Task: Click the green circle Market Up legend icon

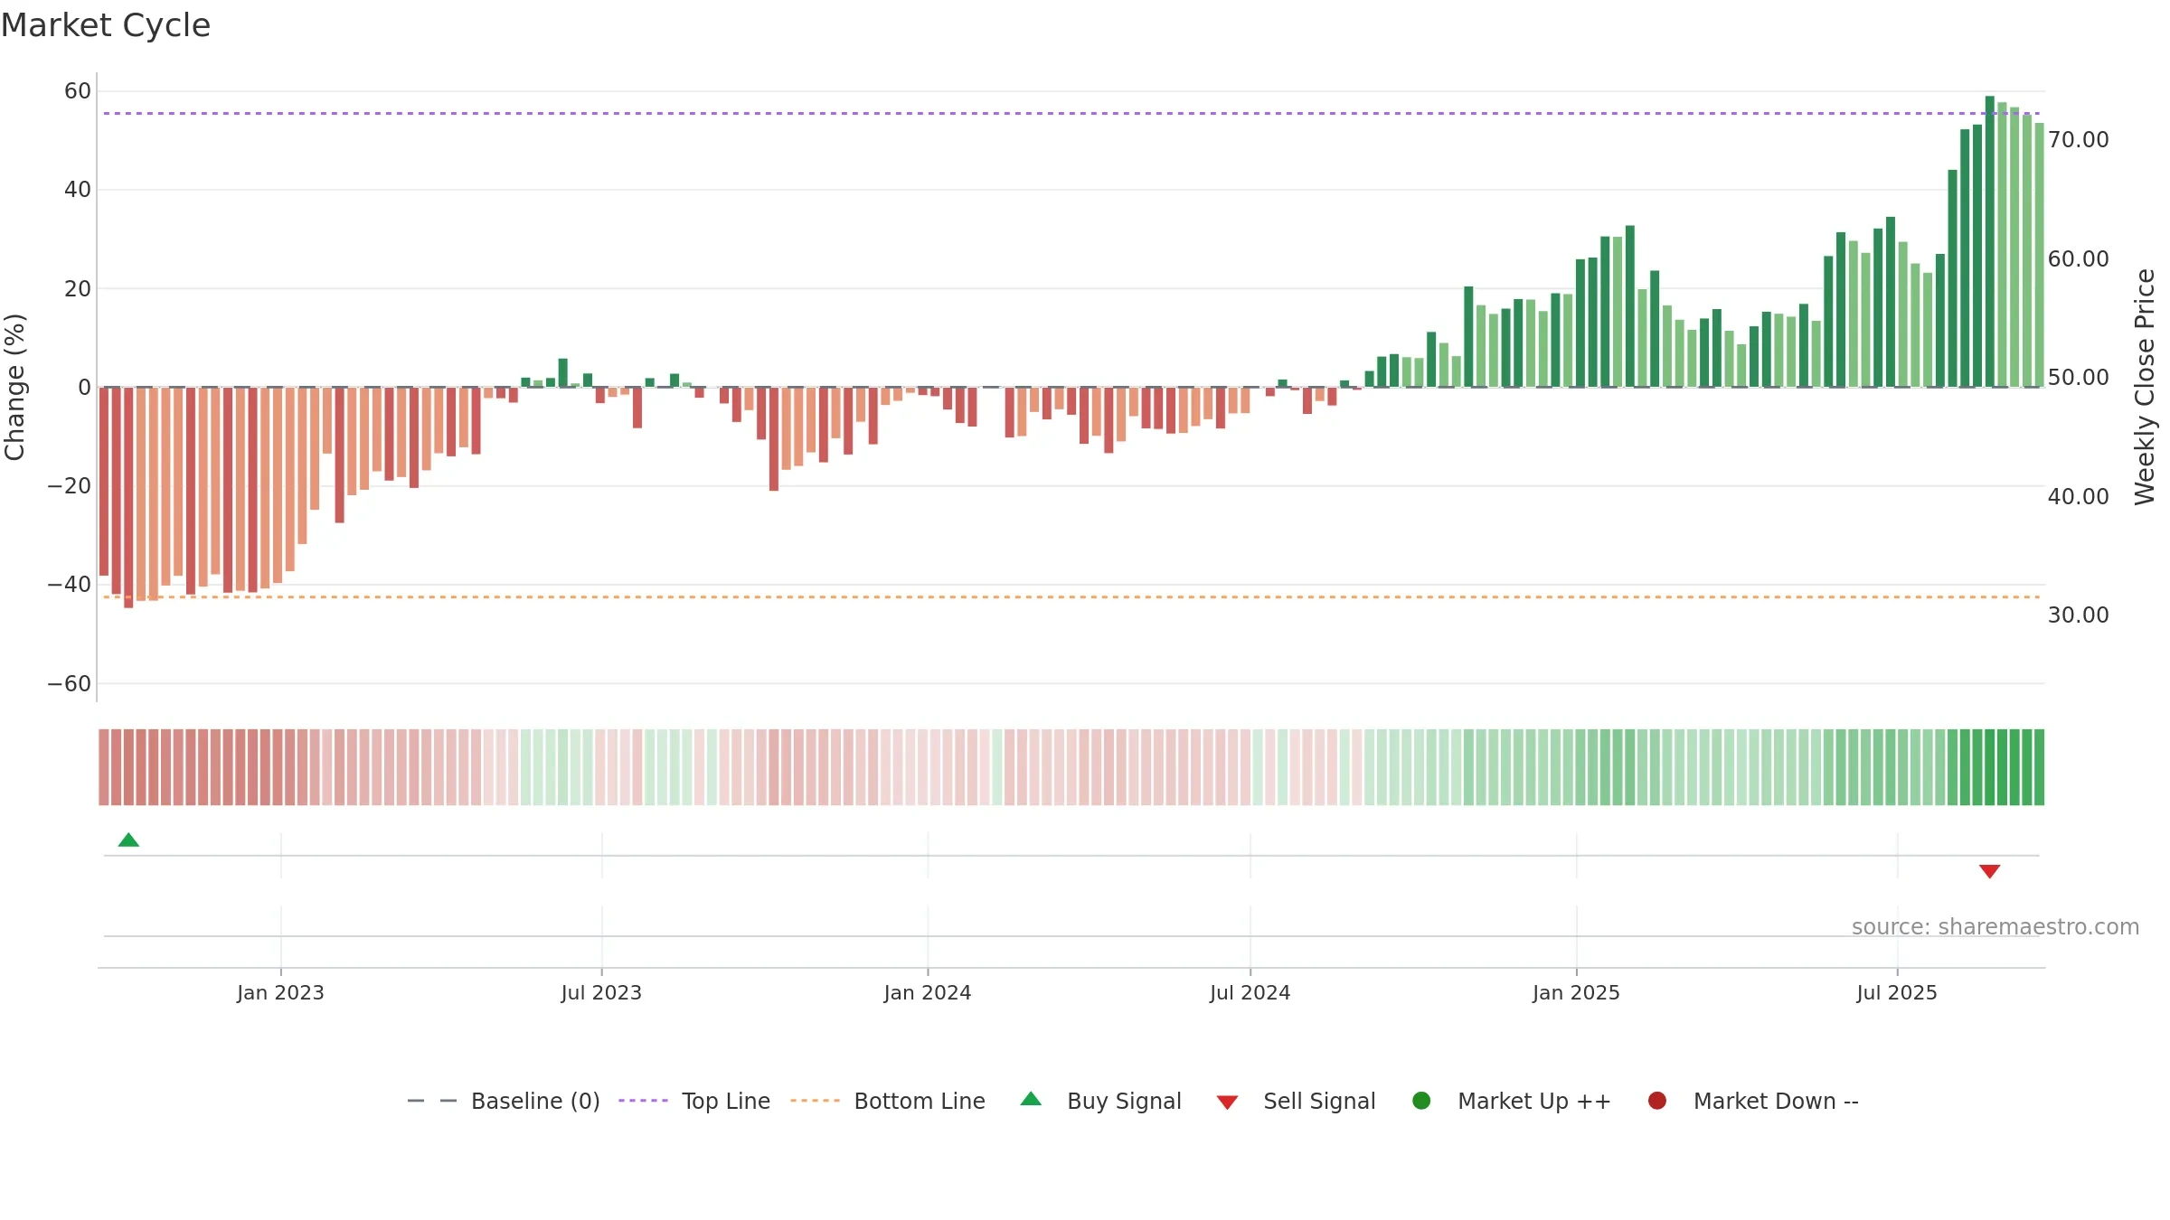Action: (1421, 1101)
